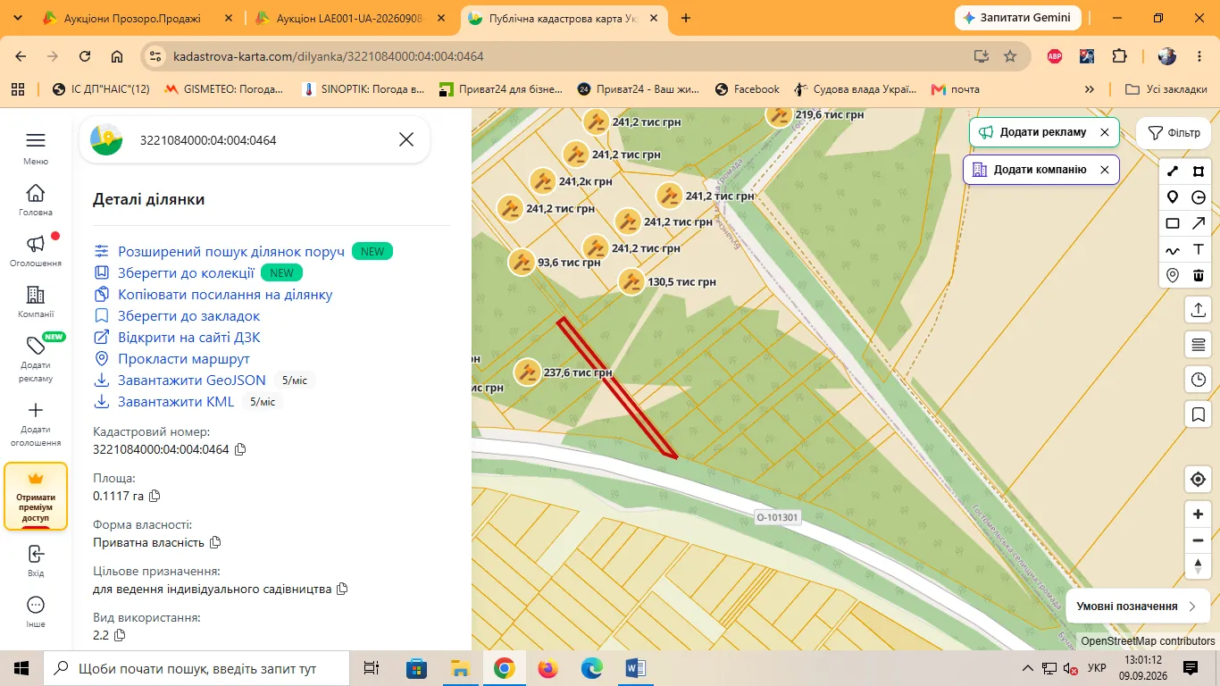Select the text label tool
1220x686 pixels.
1199,250
